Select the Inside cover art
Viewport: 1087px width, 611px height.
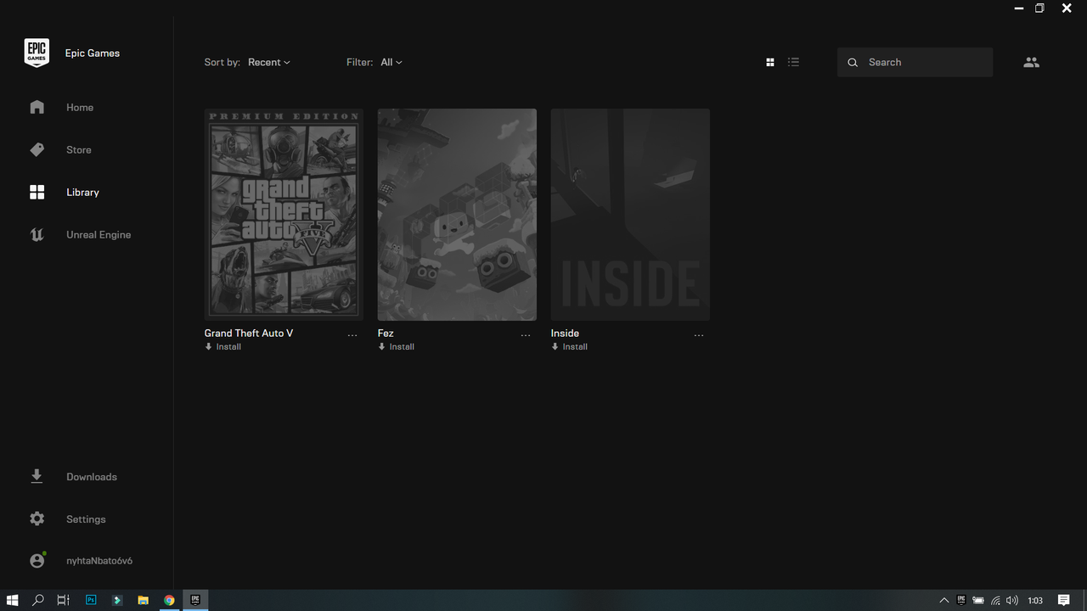click(630, 215)
